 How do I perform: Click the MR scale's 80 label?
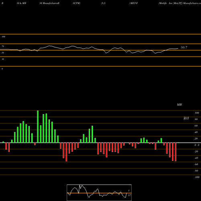coord(196,119)
